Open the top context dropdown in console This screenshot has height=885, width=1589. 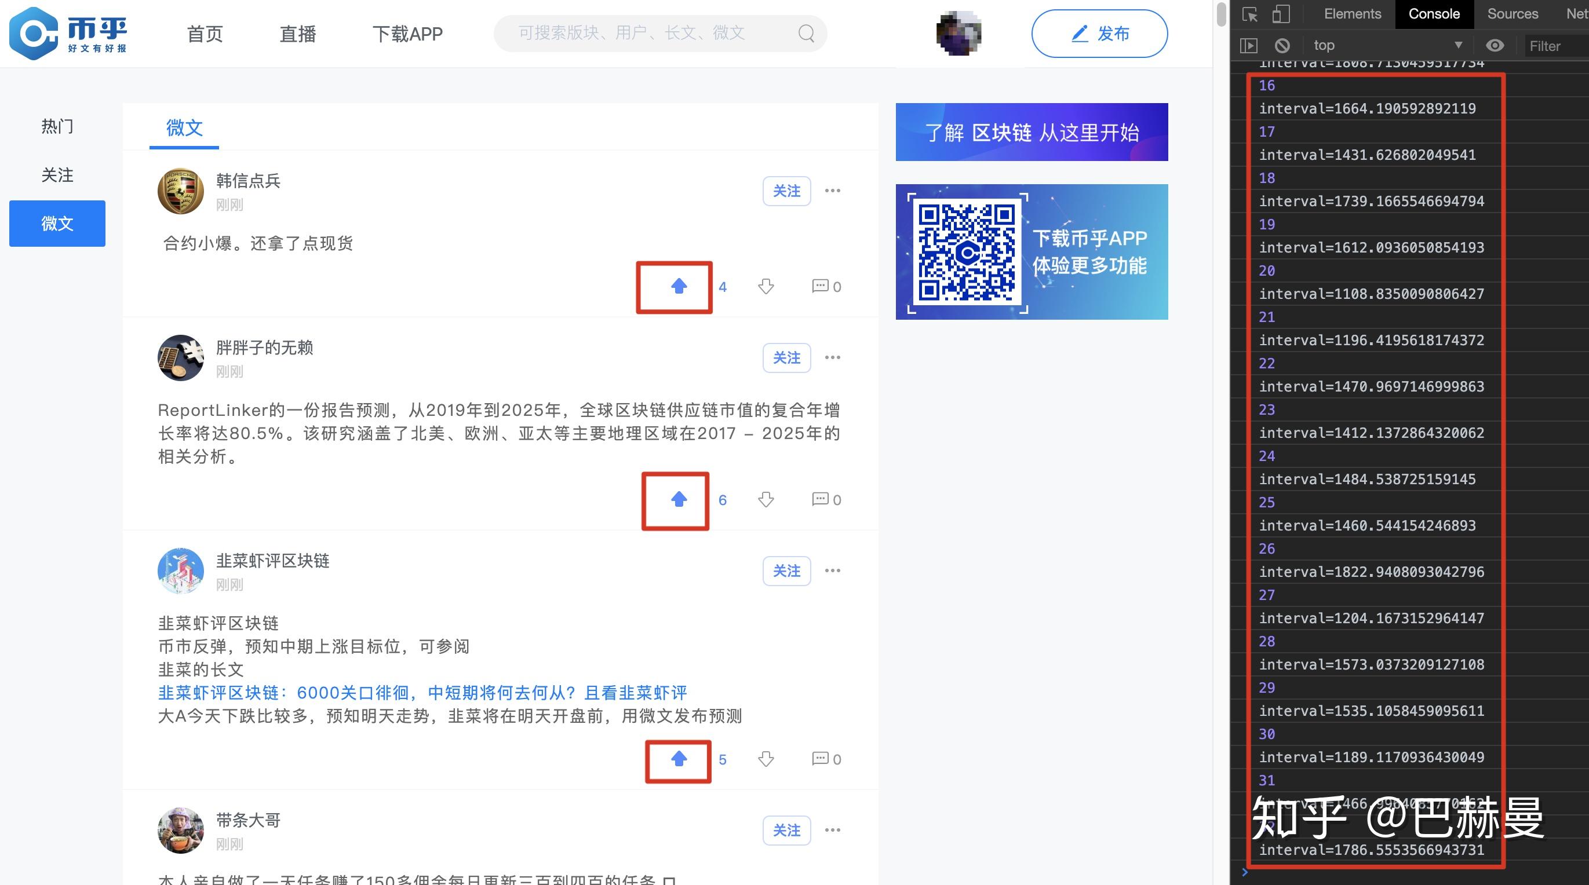tap(1387, 45)
